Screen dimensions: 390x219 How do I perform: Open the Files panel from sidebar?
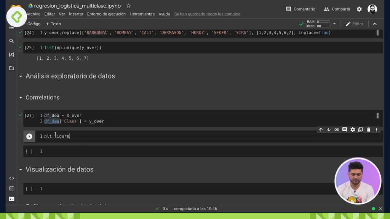[x=11, y=68]
